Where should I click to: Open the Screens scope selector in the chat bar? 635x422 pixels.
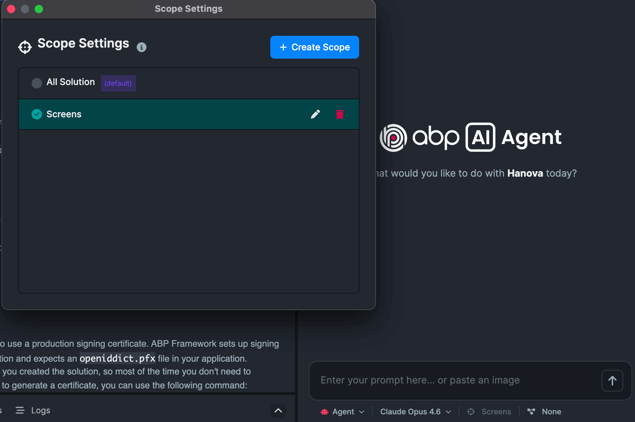(489, 412)
